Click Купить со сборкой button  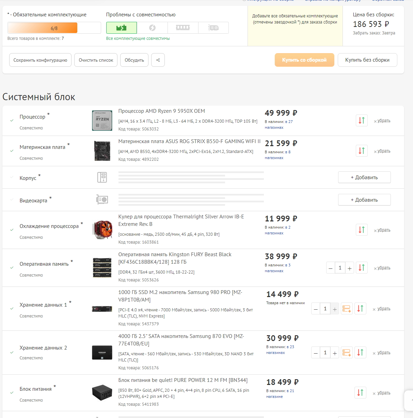[304, 60]
